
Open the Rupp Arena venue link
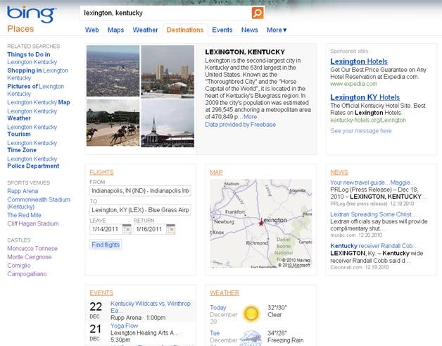pyautogui.click(x=23, y=191)
